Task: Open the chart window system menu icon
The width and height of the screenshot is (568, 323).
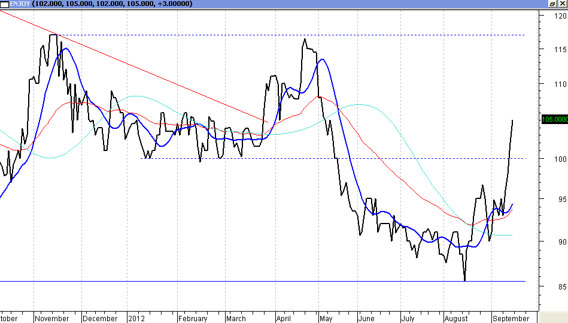Action: pyautogui.click(x=5, y=4)
